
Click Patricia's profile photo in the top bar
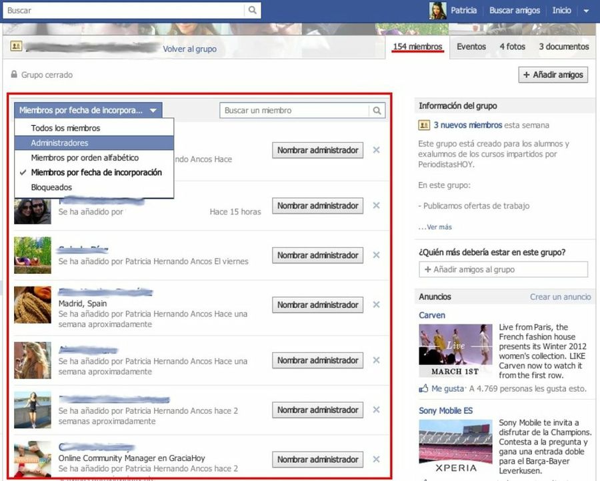(437, 10)
